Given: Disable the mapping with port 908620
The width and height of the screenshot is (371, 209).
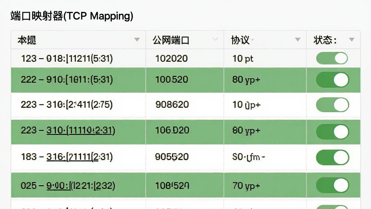Looking at the screenshot, I should pos(333,105).
